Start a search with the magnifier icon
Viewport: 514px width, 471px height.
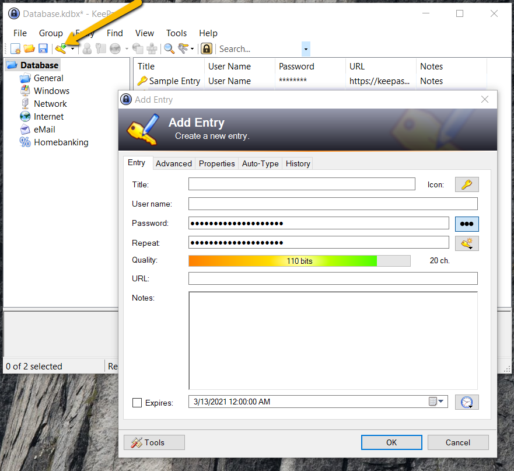pos(168,48)
